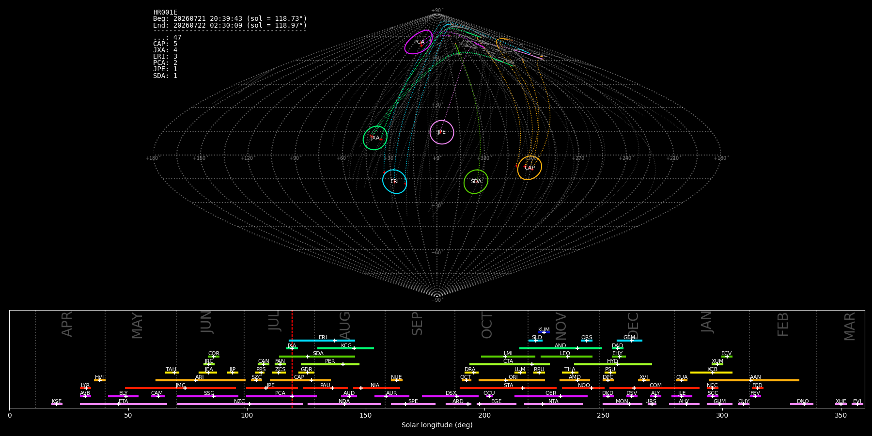Click the FEB month label
Image resolution: width=872 pixels, height=436 pixels.
point(783,324)
